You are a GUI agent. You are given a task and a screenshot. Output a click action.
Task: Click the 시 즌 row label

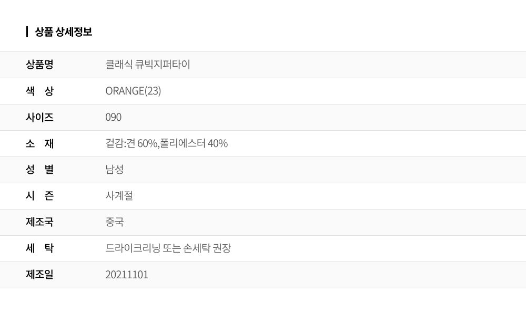click(40, 196)
